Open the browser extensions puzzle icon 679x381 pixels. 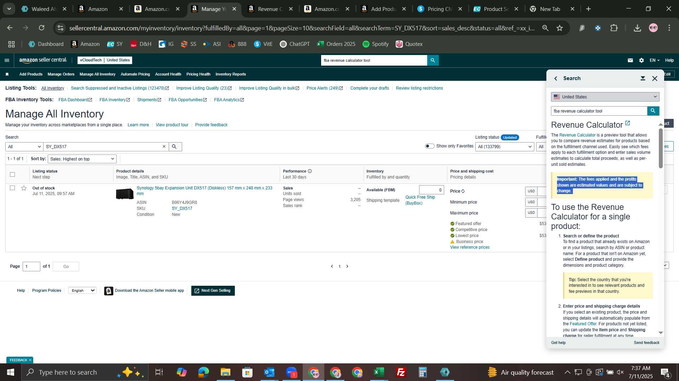[x=614, y=28]
